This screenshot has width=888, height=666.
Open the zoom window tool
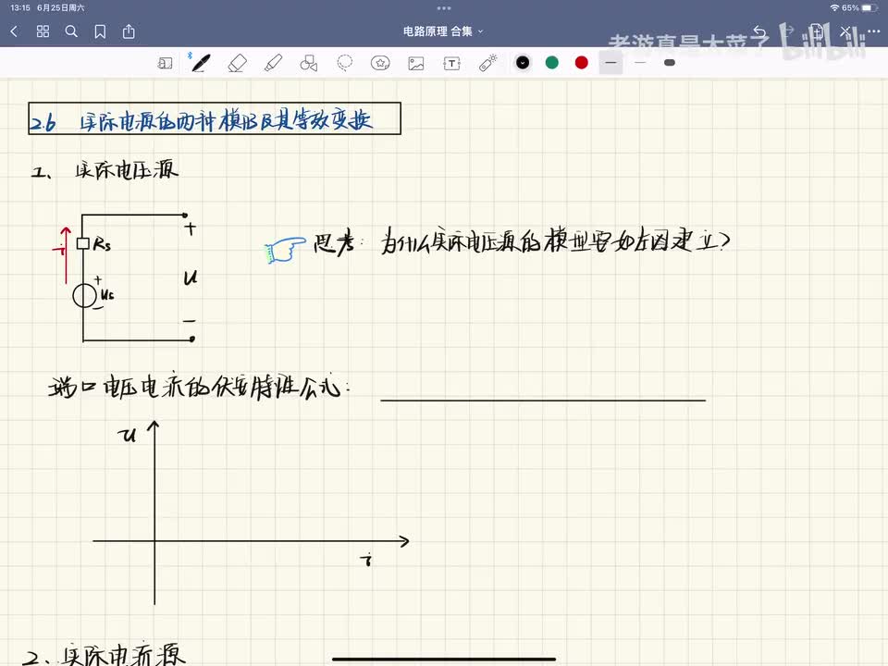point(165,63)
